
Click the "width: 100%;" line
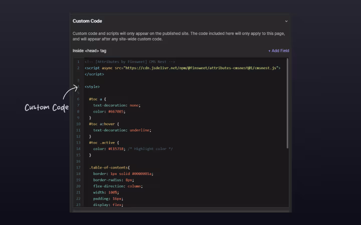click(x=106, y=192)
